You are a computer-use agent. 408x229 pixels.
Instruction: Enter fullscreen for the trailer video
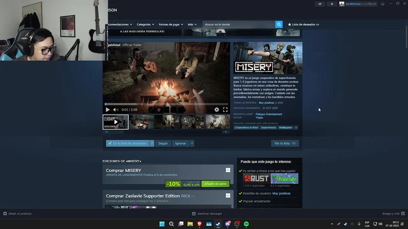[x=225, y=110]
